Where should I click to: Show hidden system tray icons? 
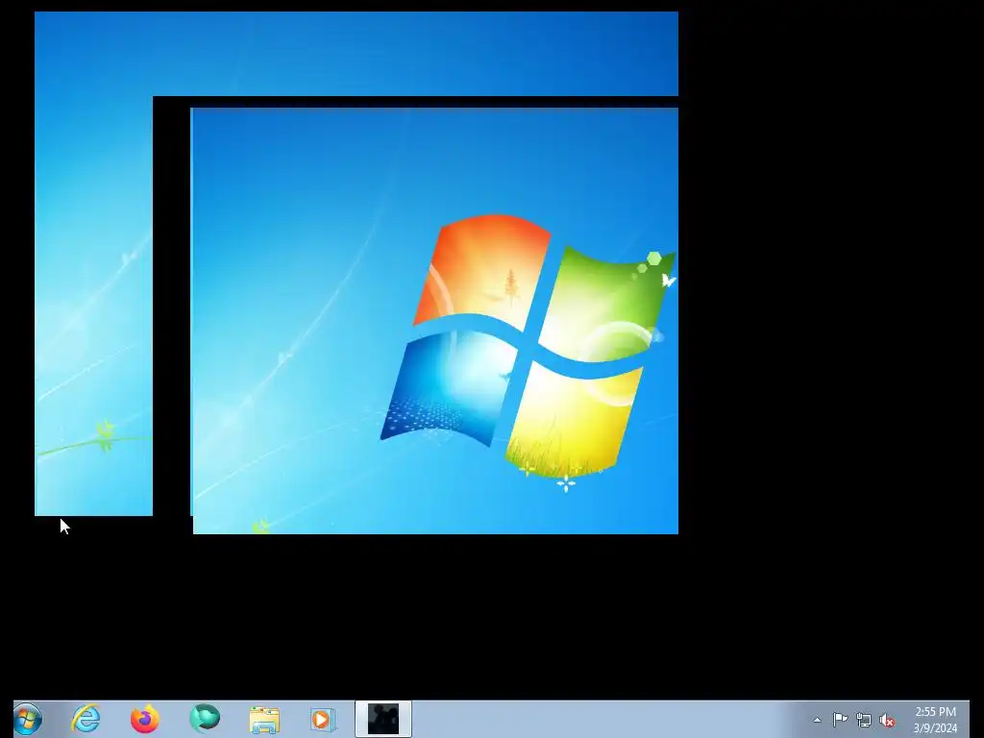817,720
